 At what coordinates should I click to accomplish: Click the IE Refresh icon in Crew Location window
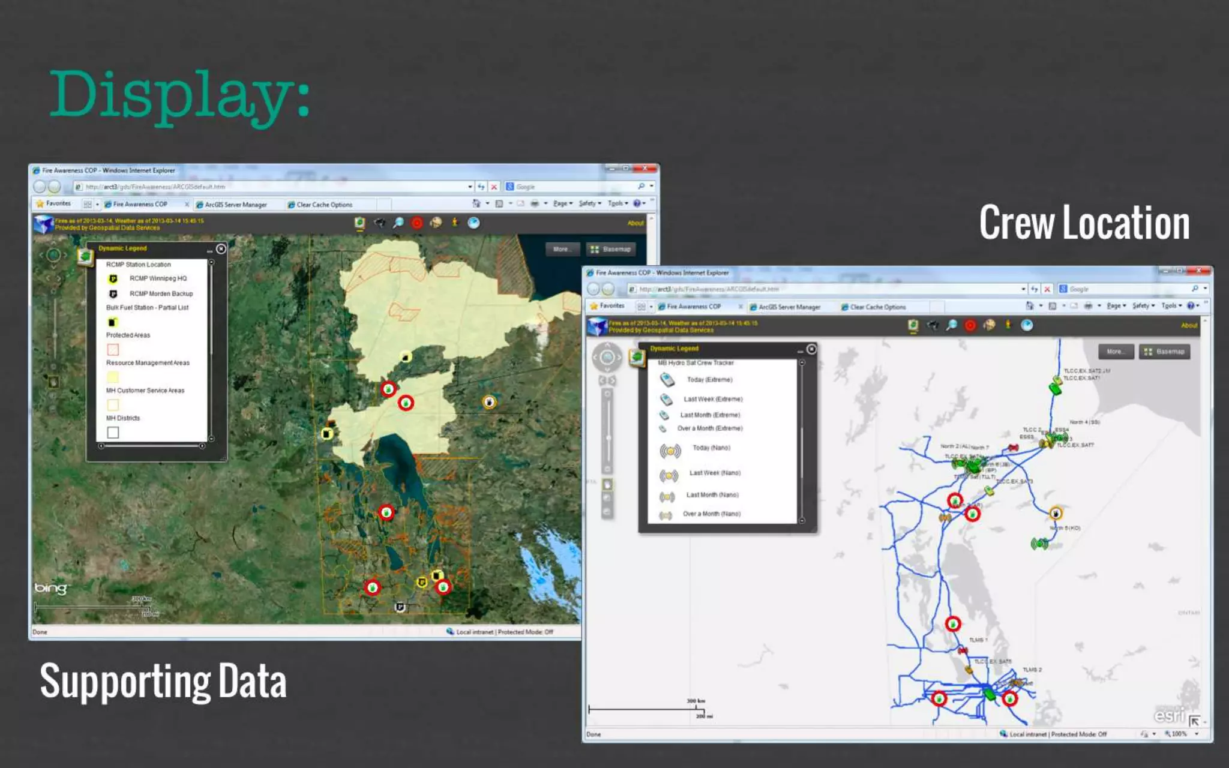pos(1034,289)
